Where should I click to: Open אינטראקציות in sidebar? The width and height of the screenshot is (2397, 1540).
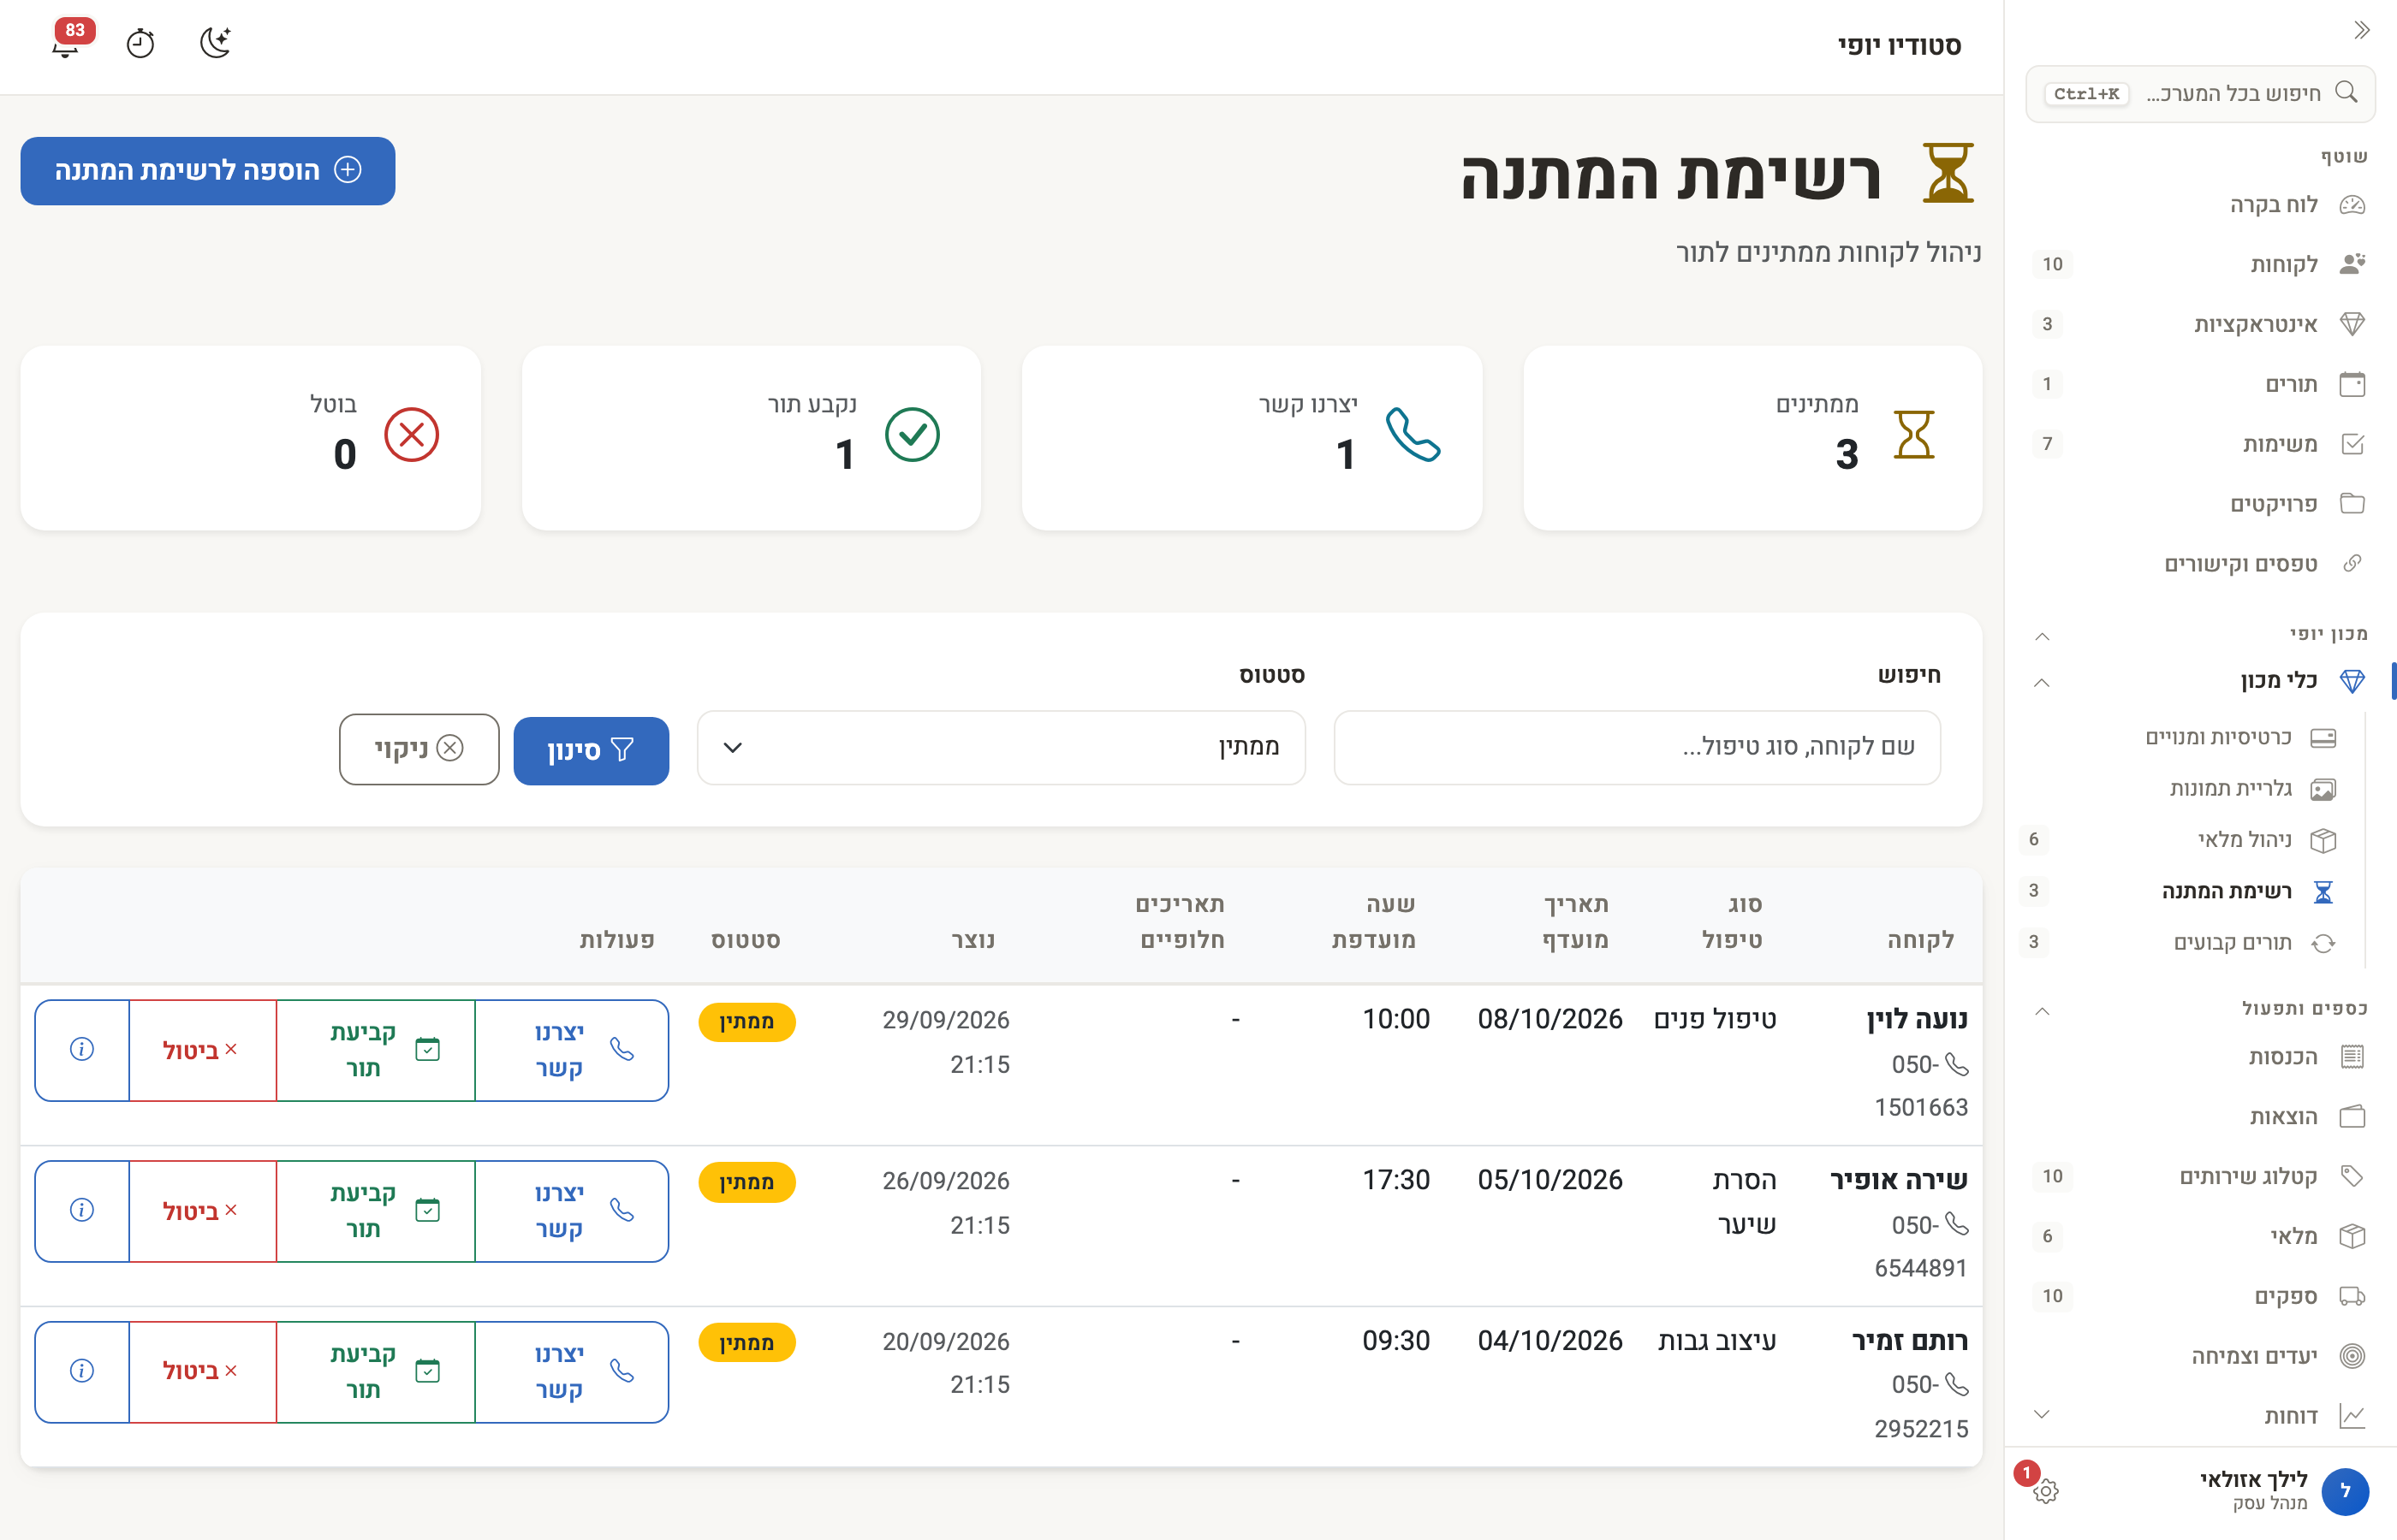[2200, 324]
